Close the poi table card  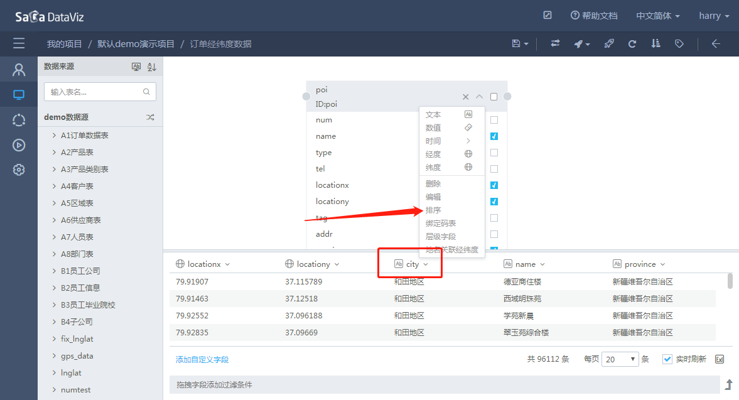click(465, 97)
